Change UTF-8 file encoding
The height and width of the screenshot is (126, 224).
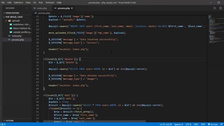click(x=188, y=125)
